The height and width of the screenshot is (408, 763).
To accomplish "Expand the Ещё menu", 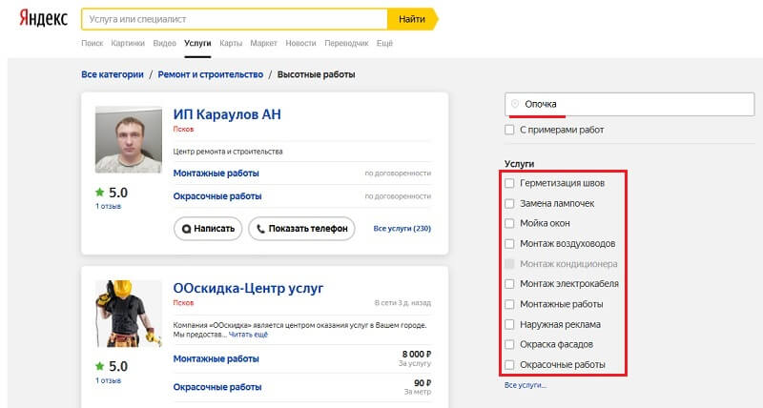I will tap(384, 43).
